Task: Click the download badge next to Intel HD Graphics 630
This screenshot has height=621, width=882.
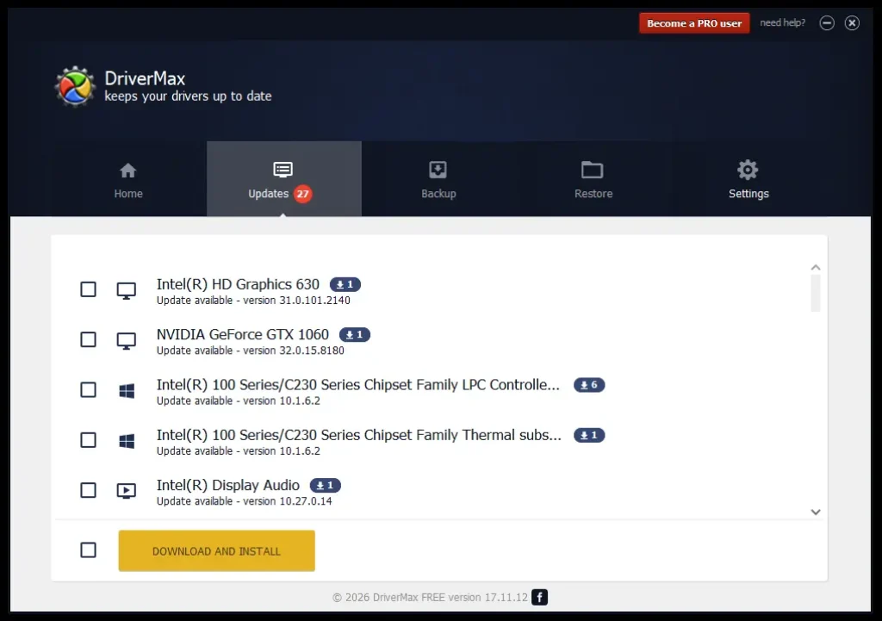Action: click(x=345, y=284)
